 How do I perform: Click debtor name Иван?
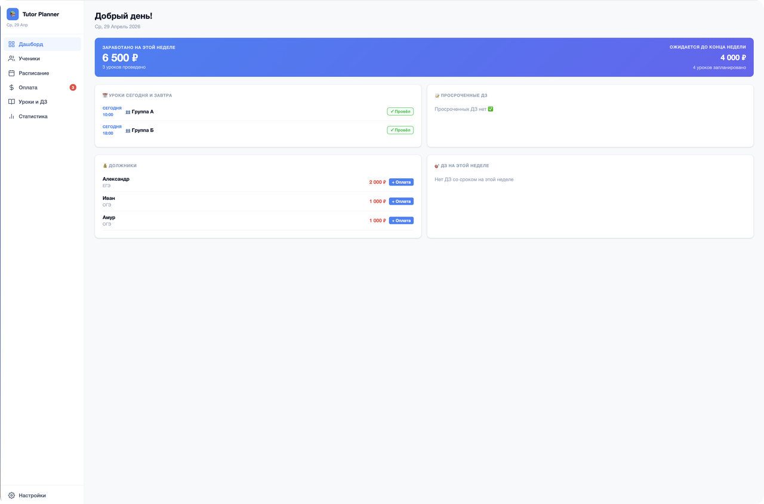[109, 198]
